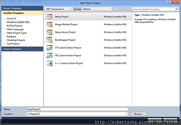
Task: Open the Online Templates section
Action: 22,49
